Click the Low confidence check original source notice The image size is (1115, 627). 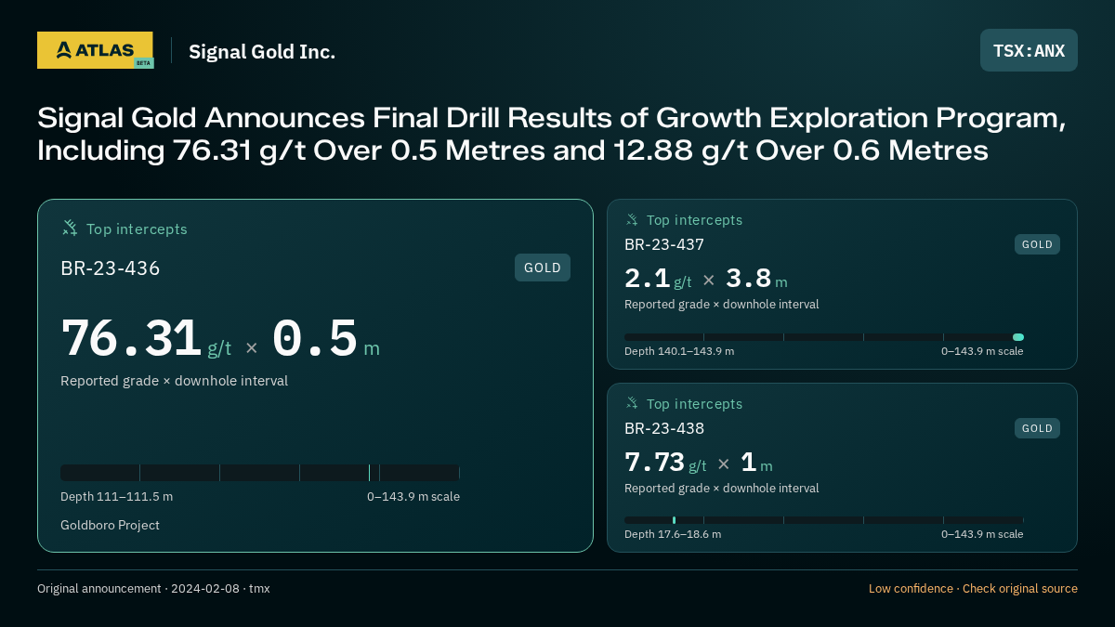point(973,588)
